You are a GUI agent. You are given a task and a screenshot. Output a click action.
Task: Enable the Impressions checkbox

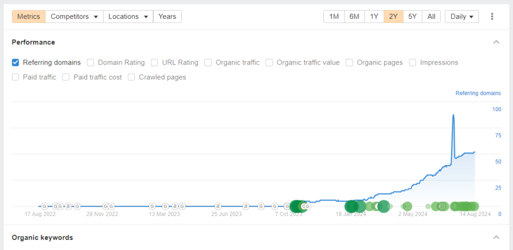tap(413, 62)
